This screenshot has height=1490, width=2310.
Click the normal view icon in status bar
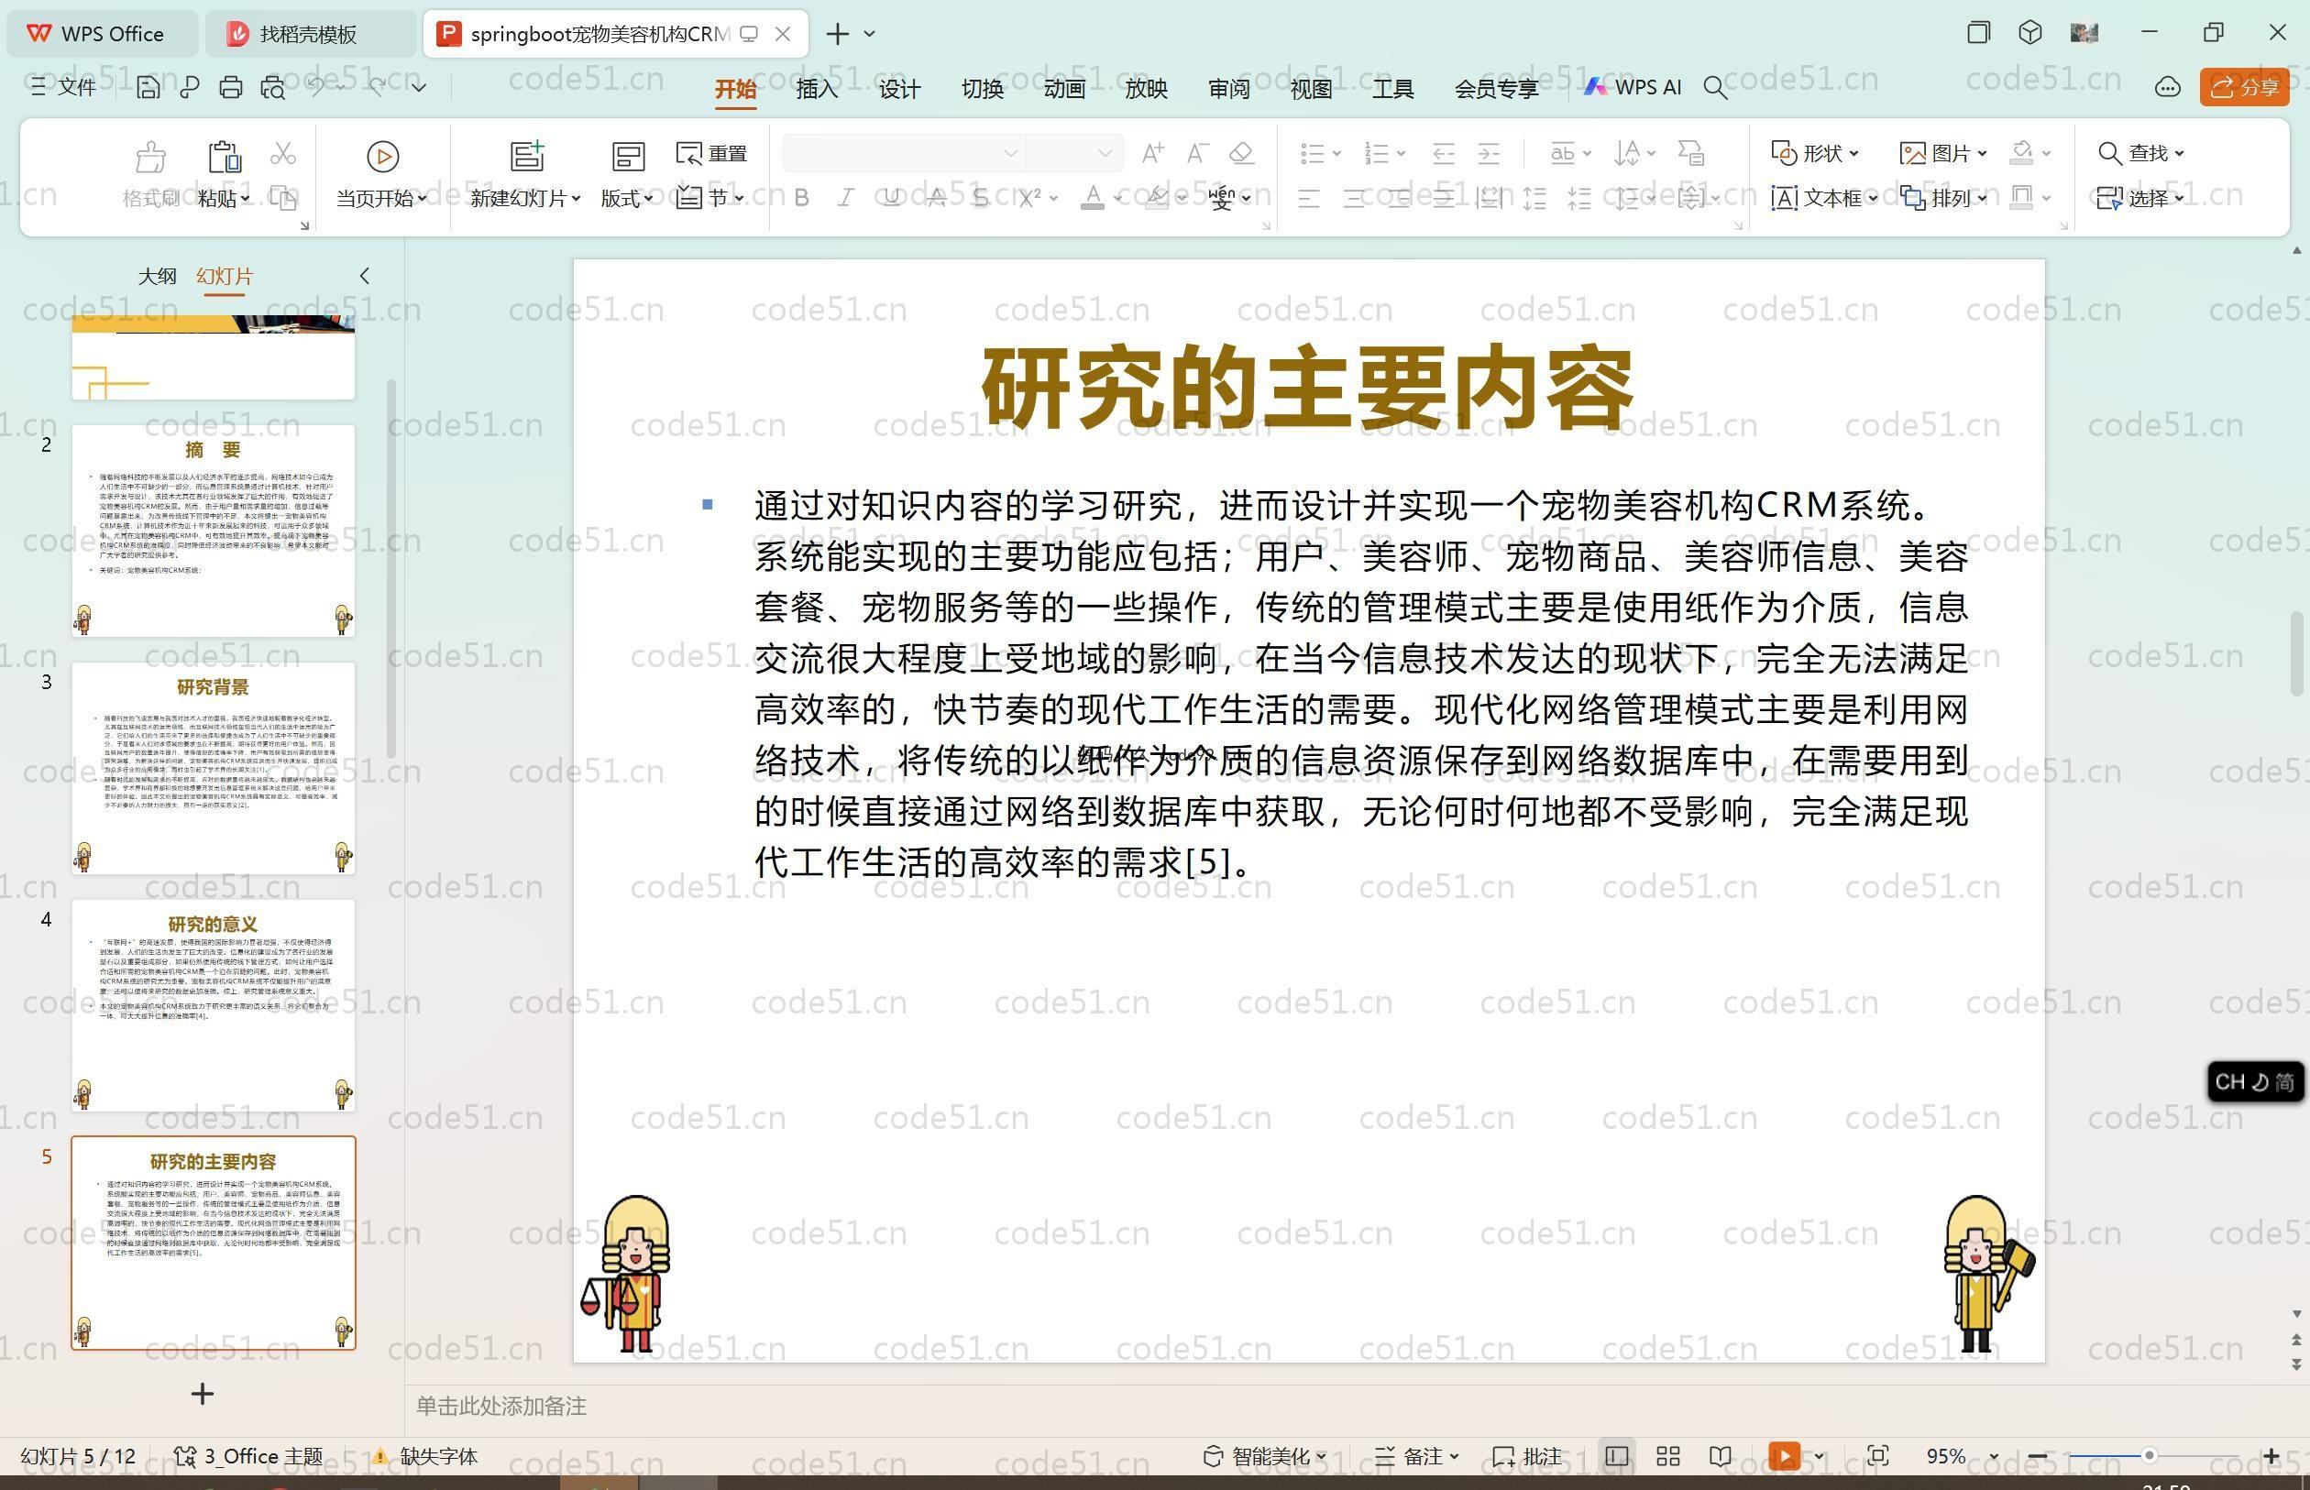pyautogui.click(x=1616, y=1456)
